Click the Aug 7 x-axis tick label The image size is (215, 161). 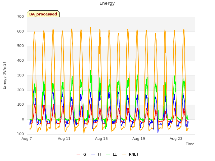coord(27,139)
